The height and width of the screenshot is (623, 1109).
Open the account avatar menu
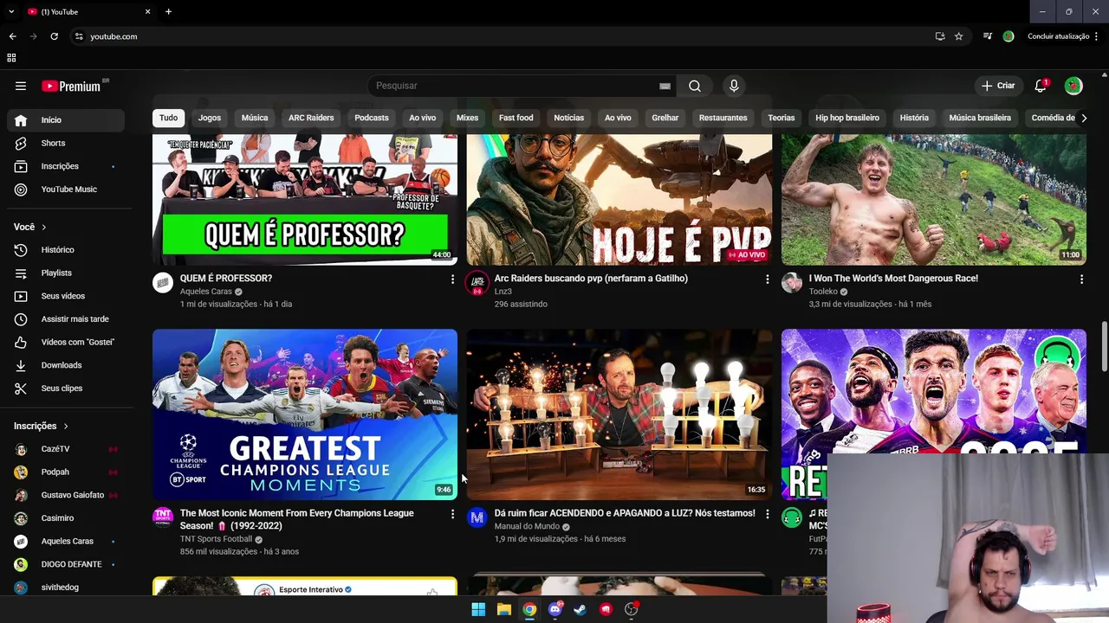coord(1073,86)
